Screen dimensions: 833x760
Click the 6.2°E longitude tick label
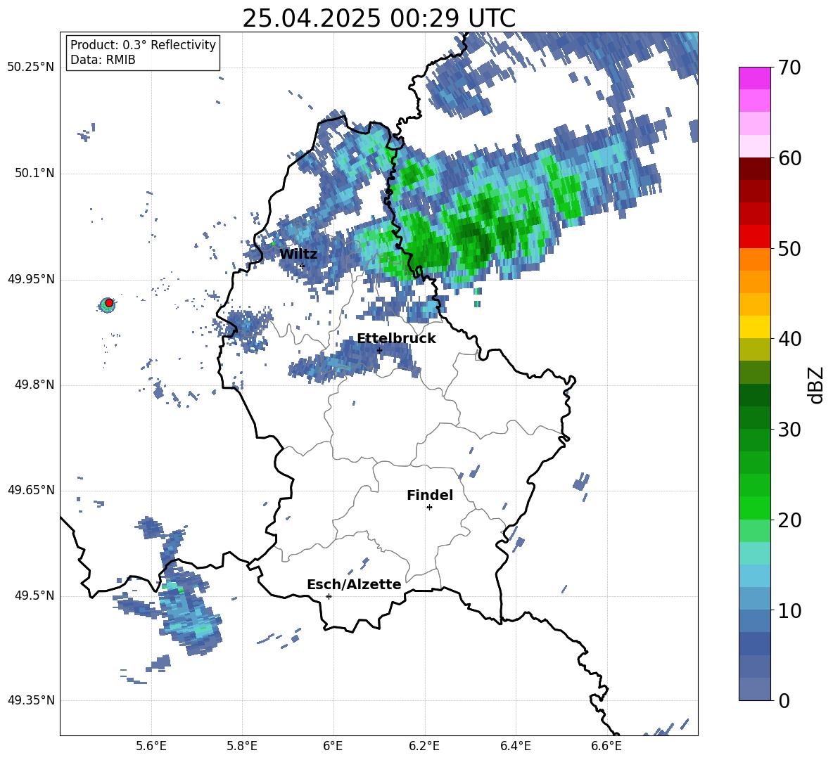[x=424, y=746]
